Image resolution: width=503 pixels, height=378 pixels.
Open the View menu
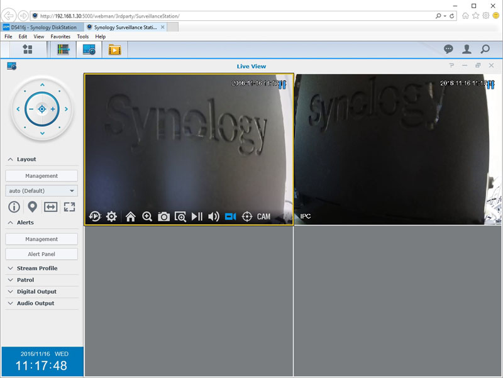point(39,36)
